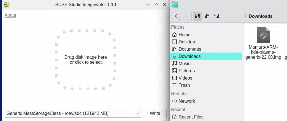
Task: Click the Places section header
Action: pos(178,27)
